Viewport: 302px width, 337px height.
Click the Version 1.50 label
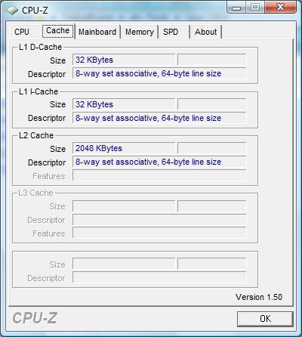tap(259, 297)
